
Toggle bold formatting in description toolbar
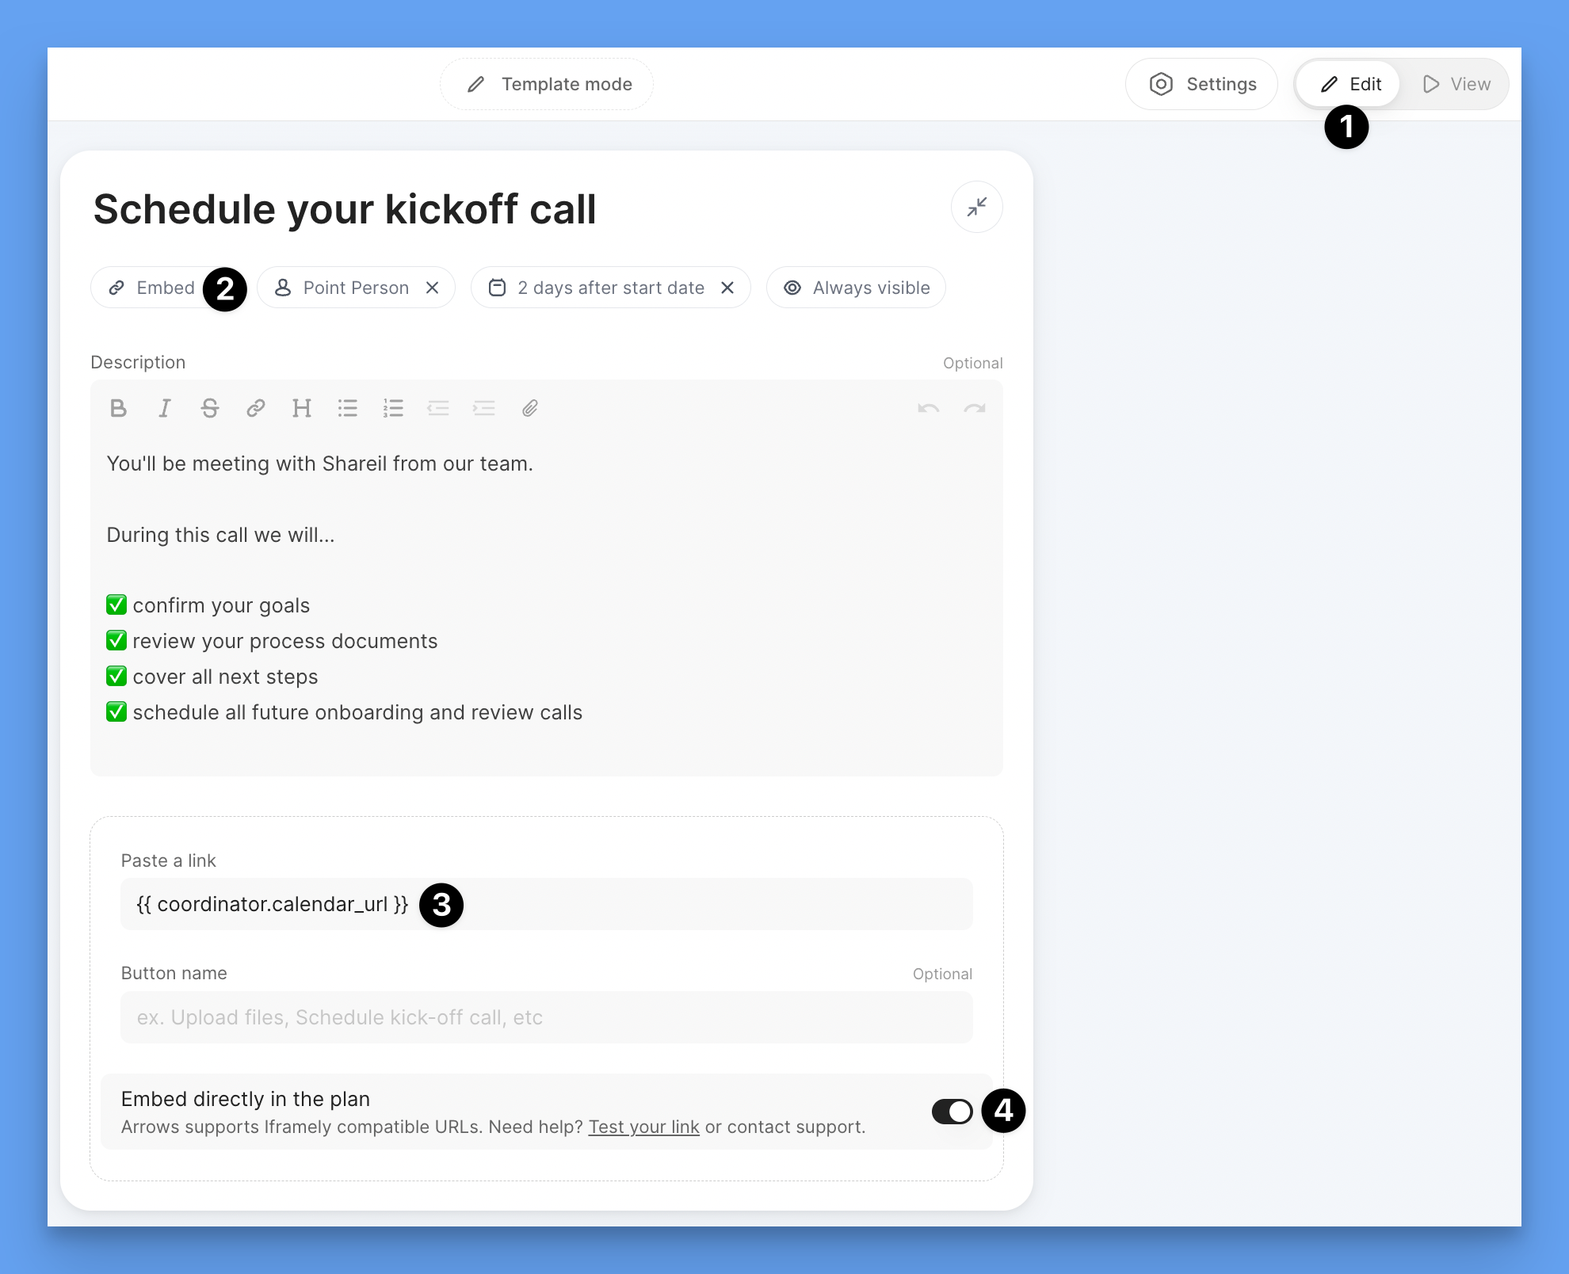[119, 408]
